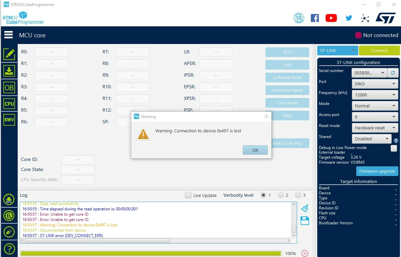Select verbosity level 2
This screenshot has height=257, width=401.
click(x=281, y=195)
